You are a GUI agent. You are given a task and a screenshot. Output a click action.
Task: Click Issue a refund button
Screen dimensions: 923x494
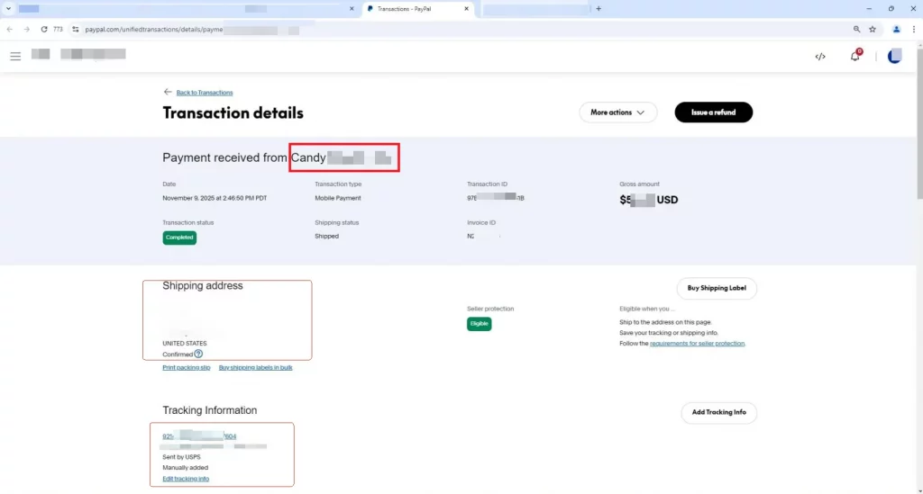pyautogui.click(x=713, y=112)
